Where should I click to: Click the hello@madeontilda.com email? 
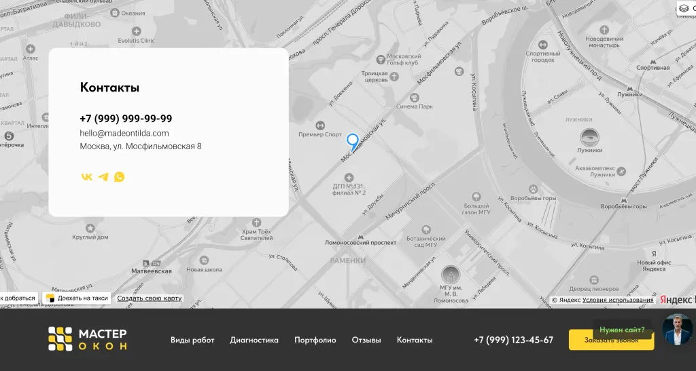point(124,133)
